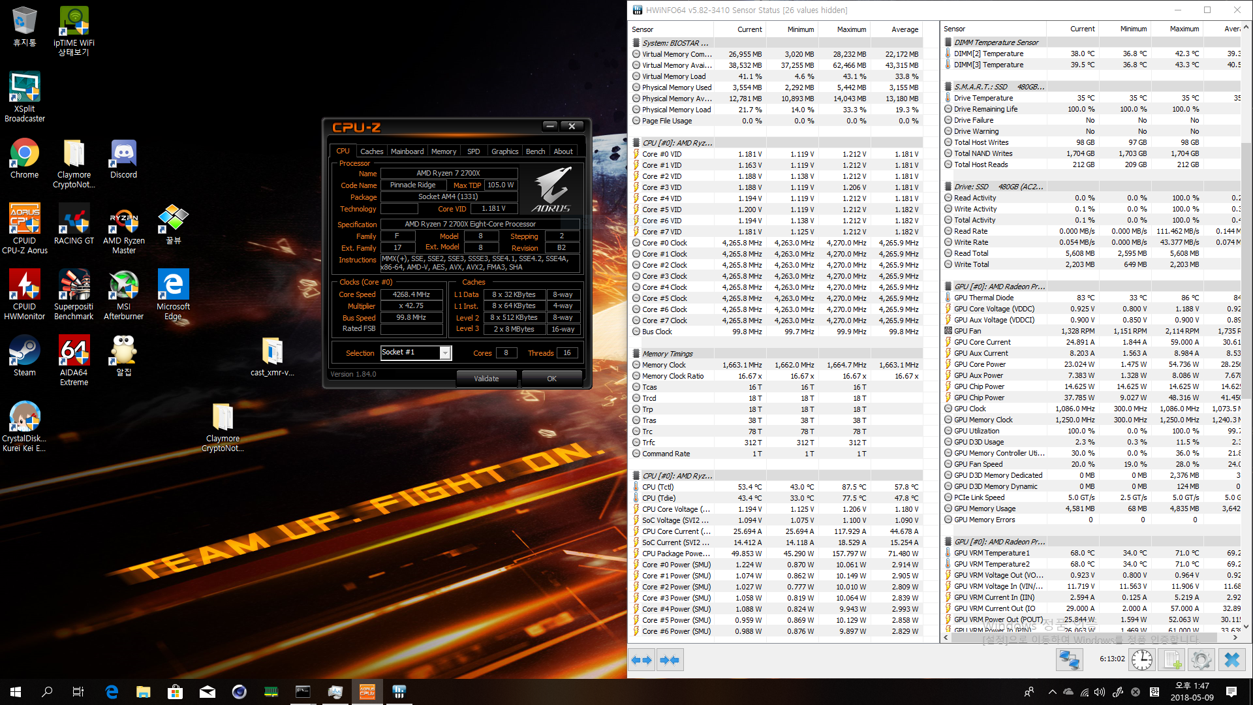Open File Explorer from taskbar
Viewport: 1253px width, 705px height.
pyautogui.click(x=143, y=691)
